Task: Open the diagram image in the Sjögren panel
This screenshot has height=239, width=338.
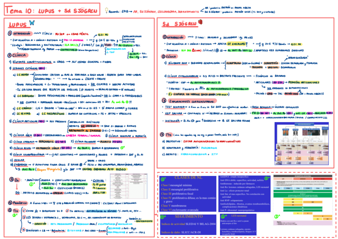Action: (x=302, y=144)
